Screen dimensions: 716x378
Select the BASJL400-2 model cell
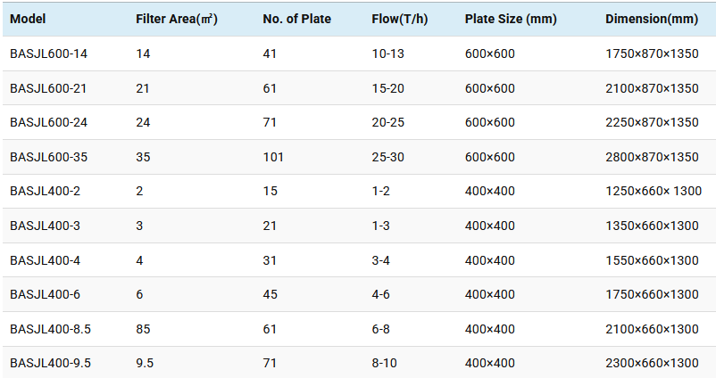(45, 191)
